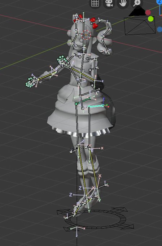The height and width of the screenshot is (246, 162).
Task: Toggle perspective/orthographic view with grid icon
Action: [x=95, y=3]
